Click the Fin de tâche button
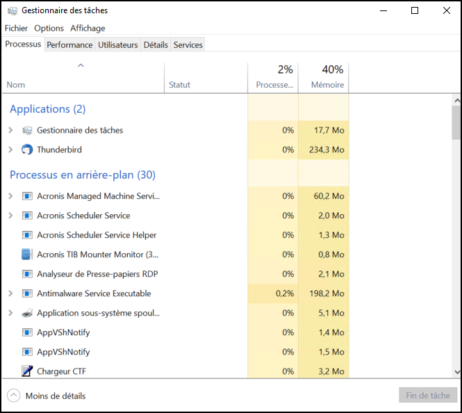Screen dimensions: 462x413 (428, 396)
